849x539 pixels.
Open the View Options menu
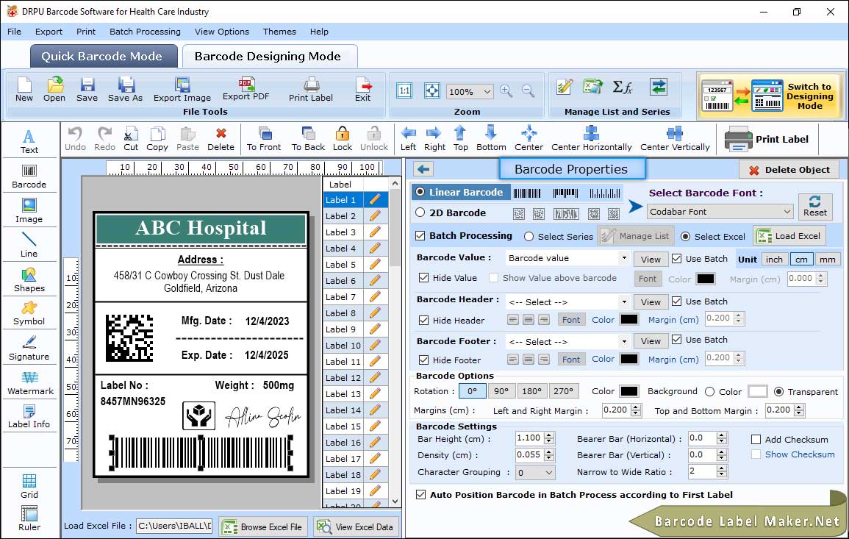click(x=221, y=32)
